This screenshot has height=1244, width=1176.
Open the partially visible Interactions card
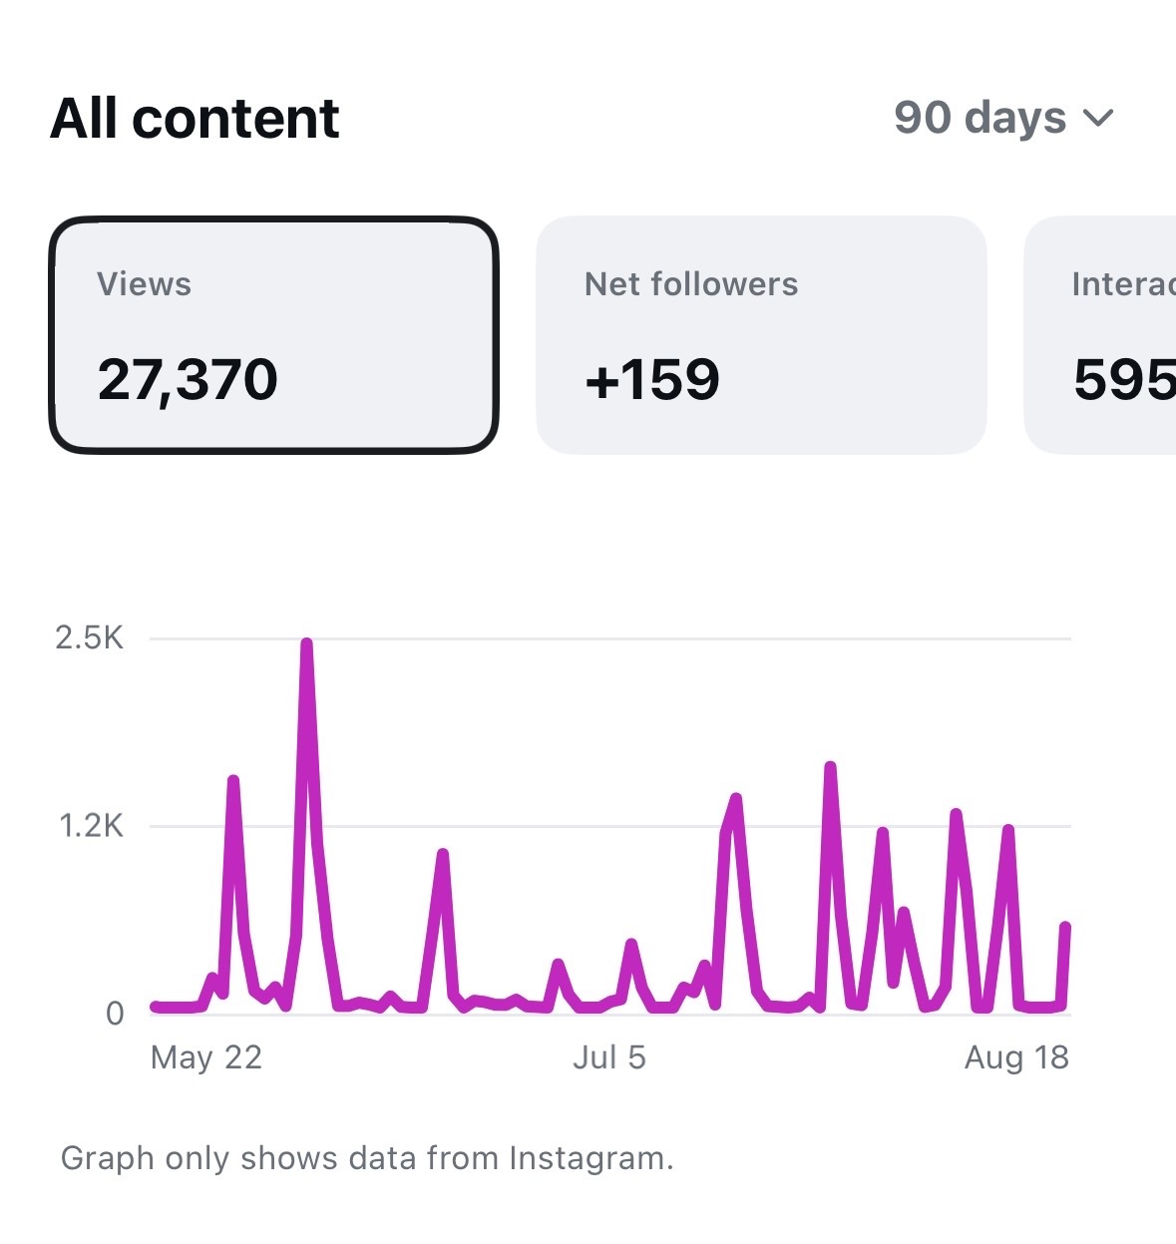pos(1100,335)
